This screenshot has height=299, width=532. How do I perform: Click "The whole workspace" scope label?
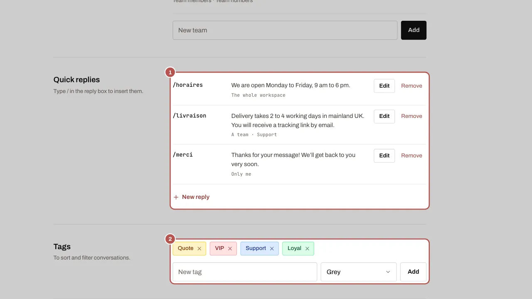pyautogui.click(x=259, y=95)
